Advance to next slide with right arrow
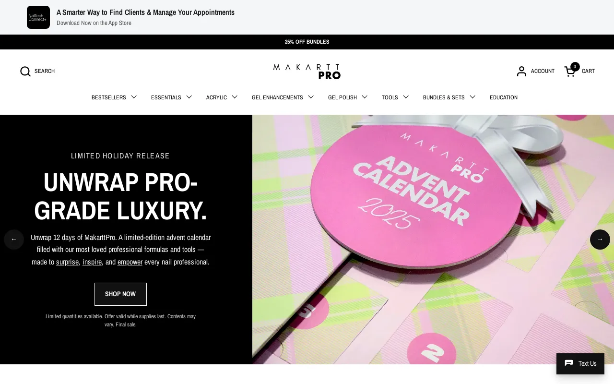 tap(600, 239)
